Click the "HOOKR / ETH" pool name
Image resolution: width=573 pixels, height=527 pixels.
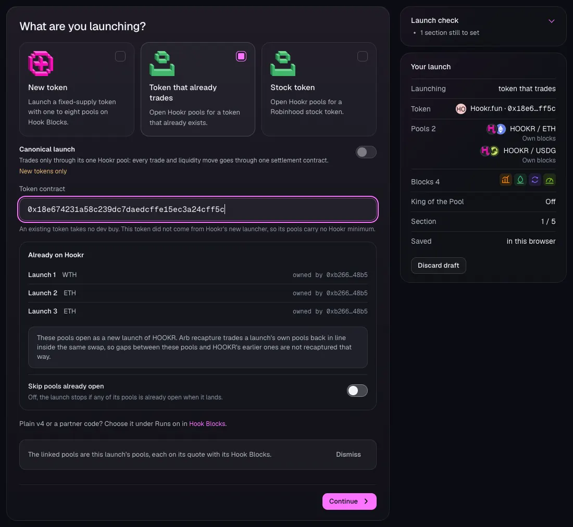point(533,129)
